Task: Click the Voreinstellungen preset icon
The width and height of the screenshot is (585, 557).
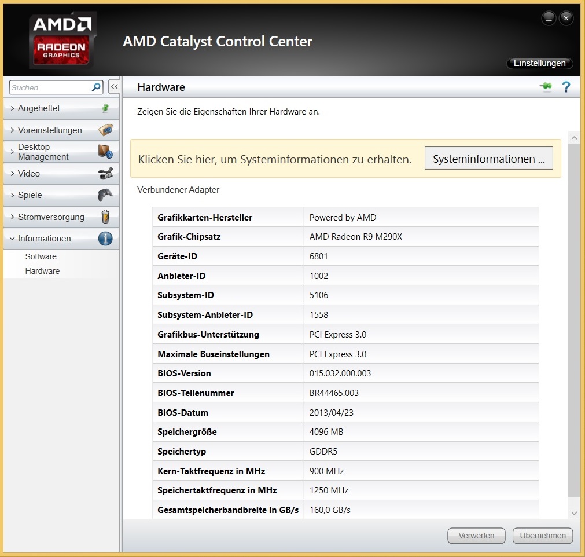Action: (105, 130)
